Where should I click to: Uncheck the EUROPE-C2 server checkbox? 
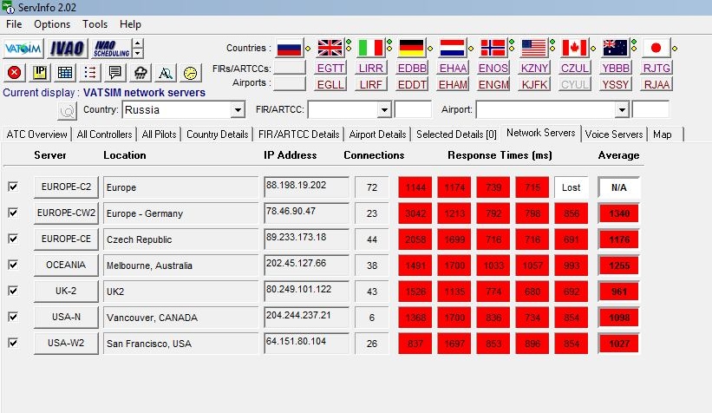pyautogui.click(x=13, y=187)
